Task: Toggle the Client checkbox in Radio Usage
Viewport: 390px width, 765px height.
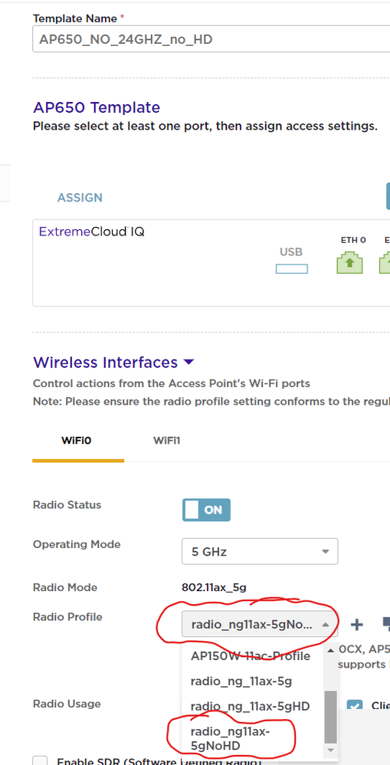Action: click(355, 706)
